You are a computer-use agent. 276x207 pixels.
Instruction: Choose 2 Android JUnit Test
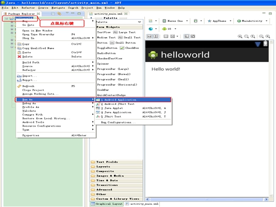(x=133, y=104)
